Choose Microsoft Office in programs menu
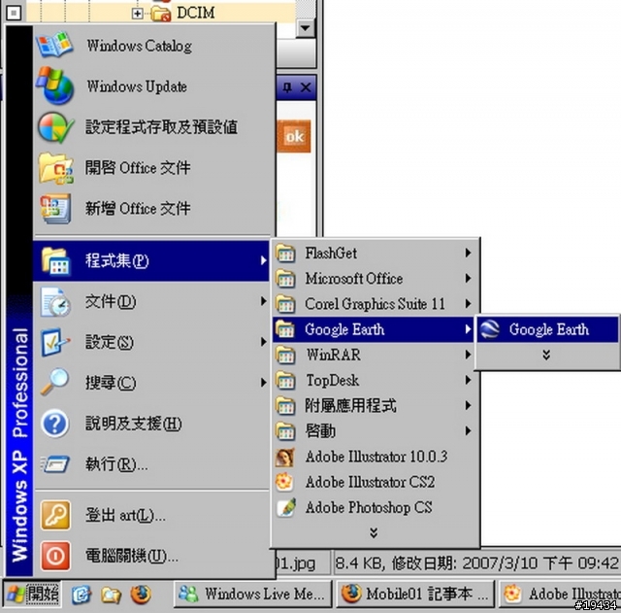Viewport: 621px width, 613px height. [374, 279]
